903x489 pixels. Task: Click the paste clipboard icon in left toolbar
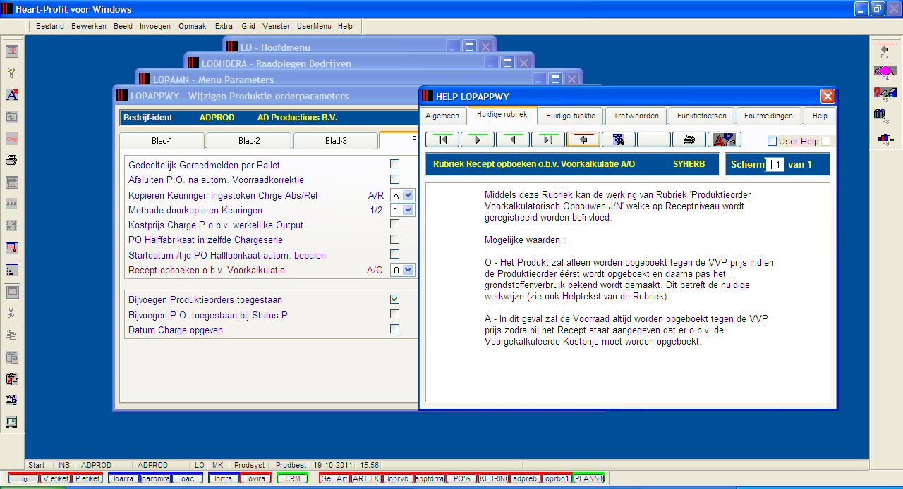pyautogui.click(x=12, y=357)
